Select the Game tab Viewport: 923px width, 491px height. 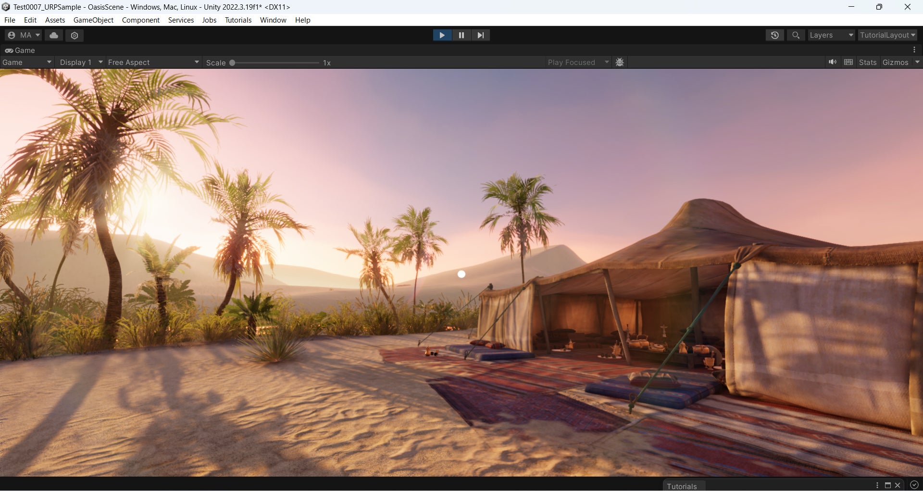[20, 50]
